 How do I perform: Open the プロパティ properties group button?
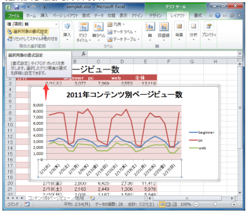(209, 31)
